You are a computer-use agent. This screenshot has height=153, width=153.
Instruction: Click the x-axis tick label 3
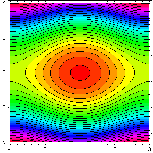tap(150, 149)
